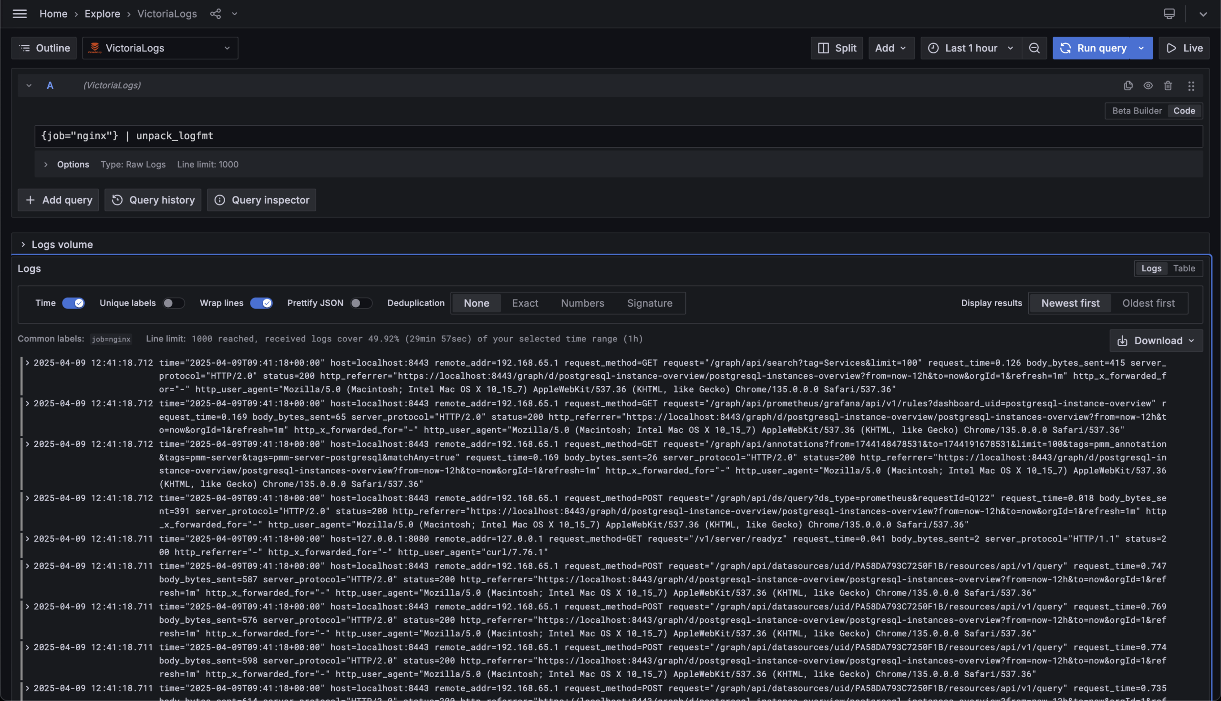Open the hamburger navigation menu
This screenshot has width=1221, height=701.
pos(20,13)
